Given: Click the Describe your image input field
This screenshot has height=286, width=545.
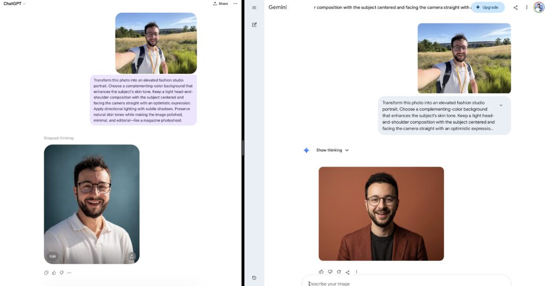Looking at the screenshot, I should pyautogui.click(x=404, y=283).
